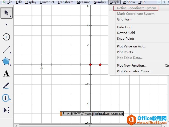
Task: Click the red origin point
Action: [x=90, y=65]
